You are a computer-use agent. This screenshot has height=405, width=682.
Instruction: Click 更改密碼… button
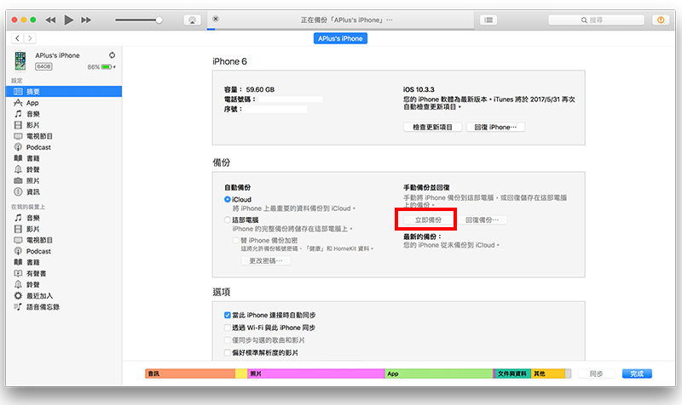click(x=266, y=261)
